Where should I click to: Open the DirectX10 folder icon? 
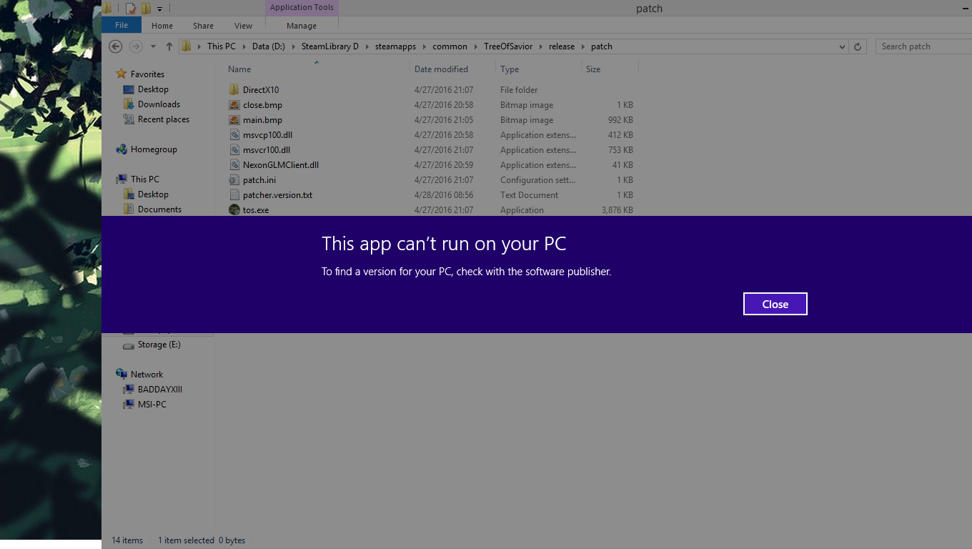click(234, 90)
